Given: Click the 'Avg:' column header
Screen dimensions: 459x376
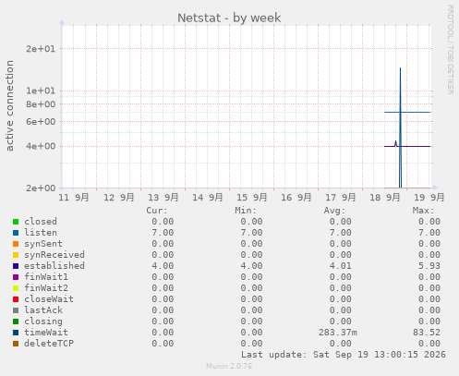Looking at the screenshot, I should click(x=334, y=211).
